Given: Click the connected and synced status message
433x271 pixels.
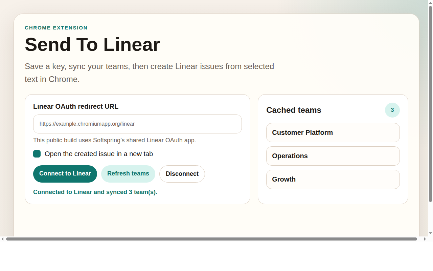Looking at the screenshot, I should click(x=95, y=192).
